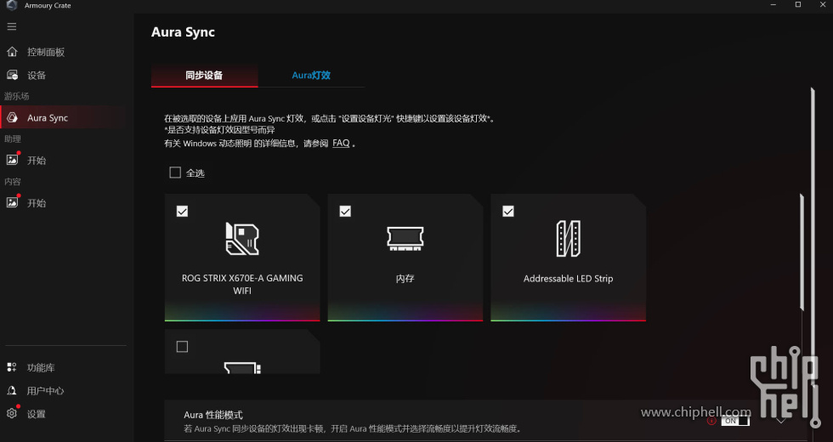Click the 内存 card label
Viewport: 833px width, 442px height.
[405, 279]
